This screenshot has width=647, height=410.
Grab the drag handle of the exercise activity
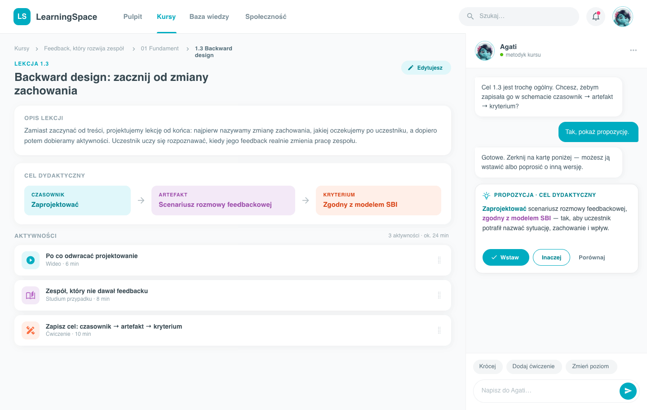[x=439, y=330]
